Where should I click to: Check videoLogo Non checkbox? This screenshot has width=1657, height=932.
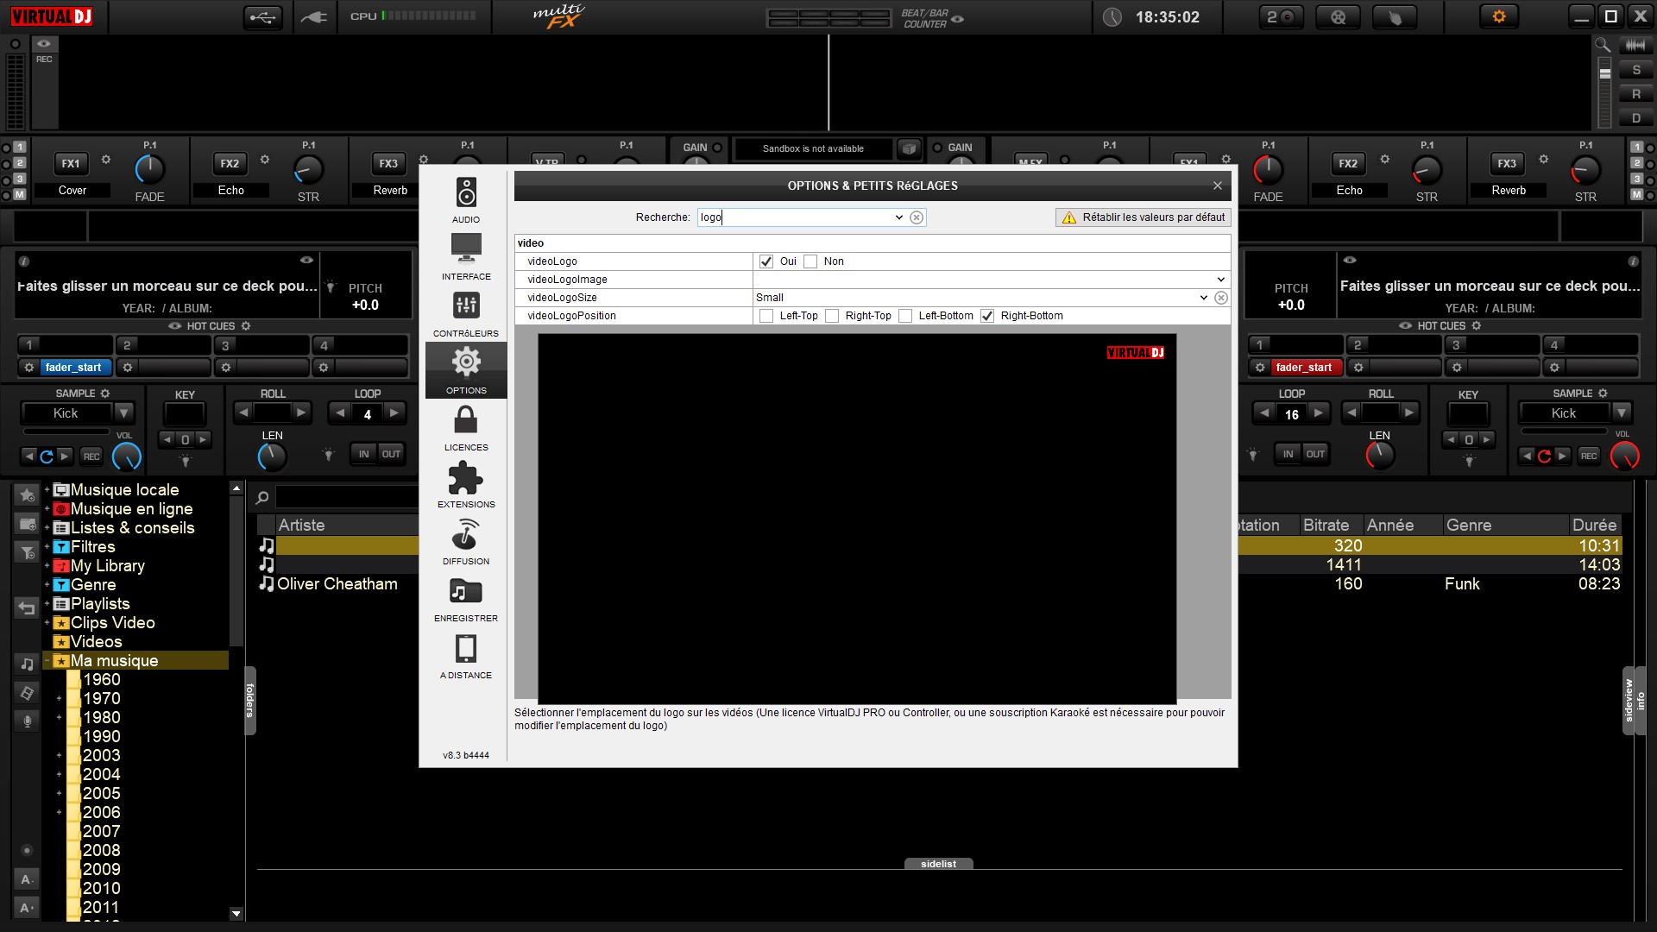[810, 261]
